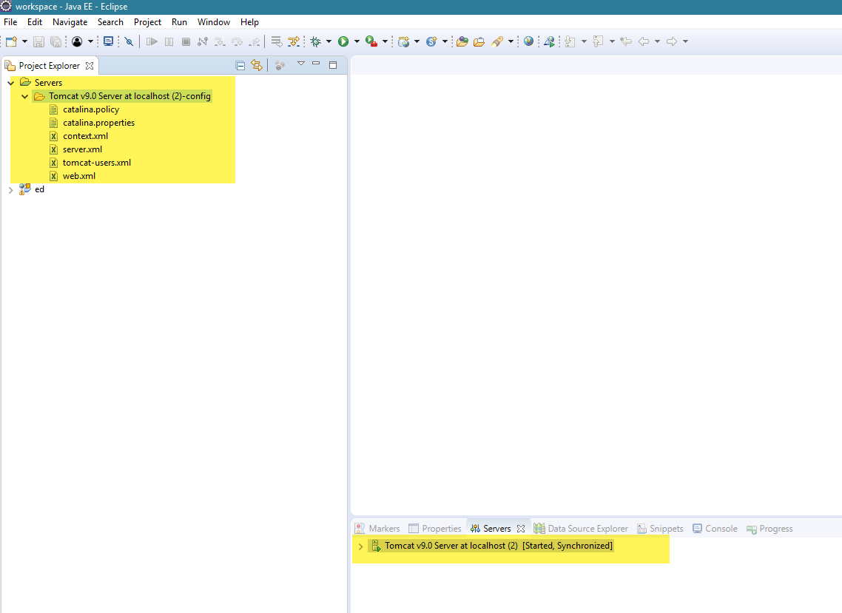The width and height of the screenshot is (842, 613).
Task: Click the Previous Annotation toolbar icon
Action: click(x=598, y=41)
